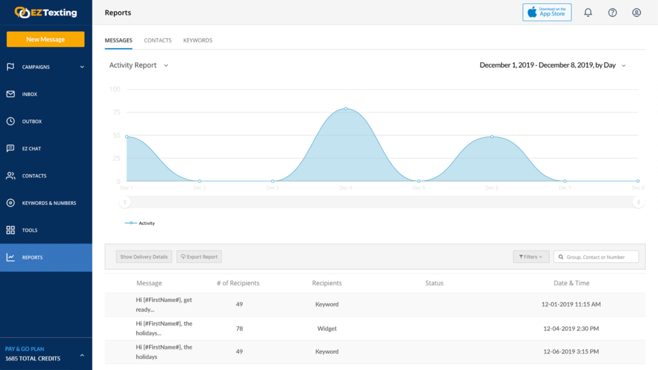Expand the Campaigns sidebar menu chevron
The image size is (658, 370).
[x=82, y=67]
